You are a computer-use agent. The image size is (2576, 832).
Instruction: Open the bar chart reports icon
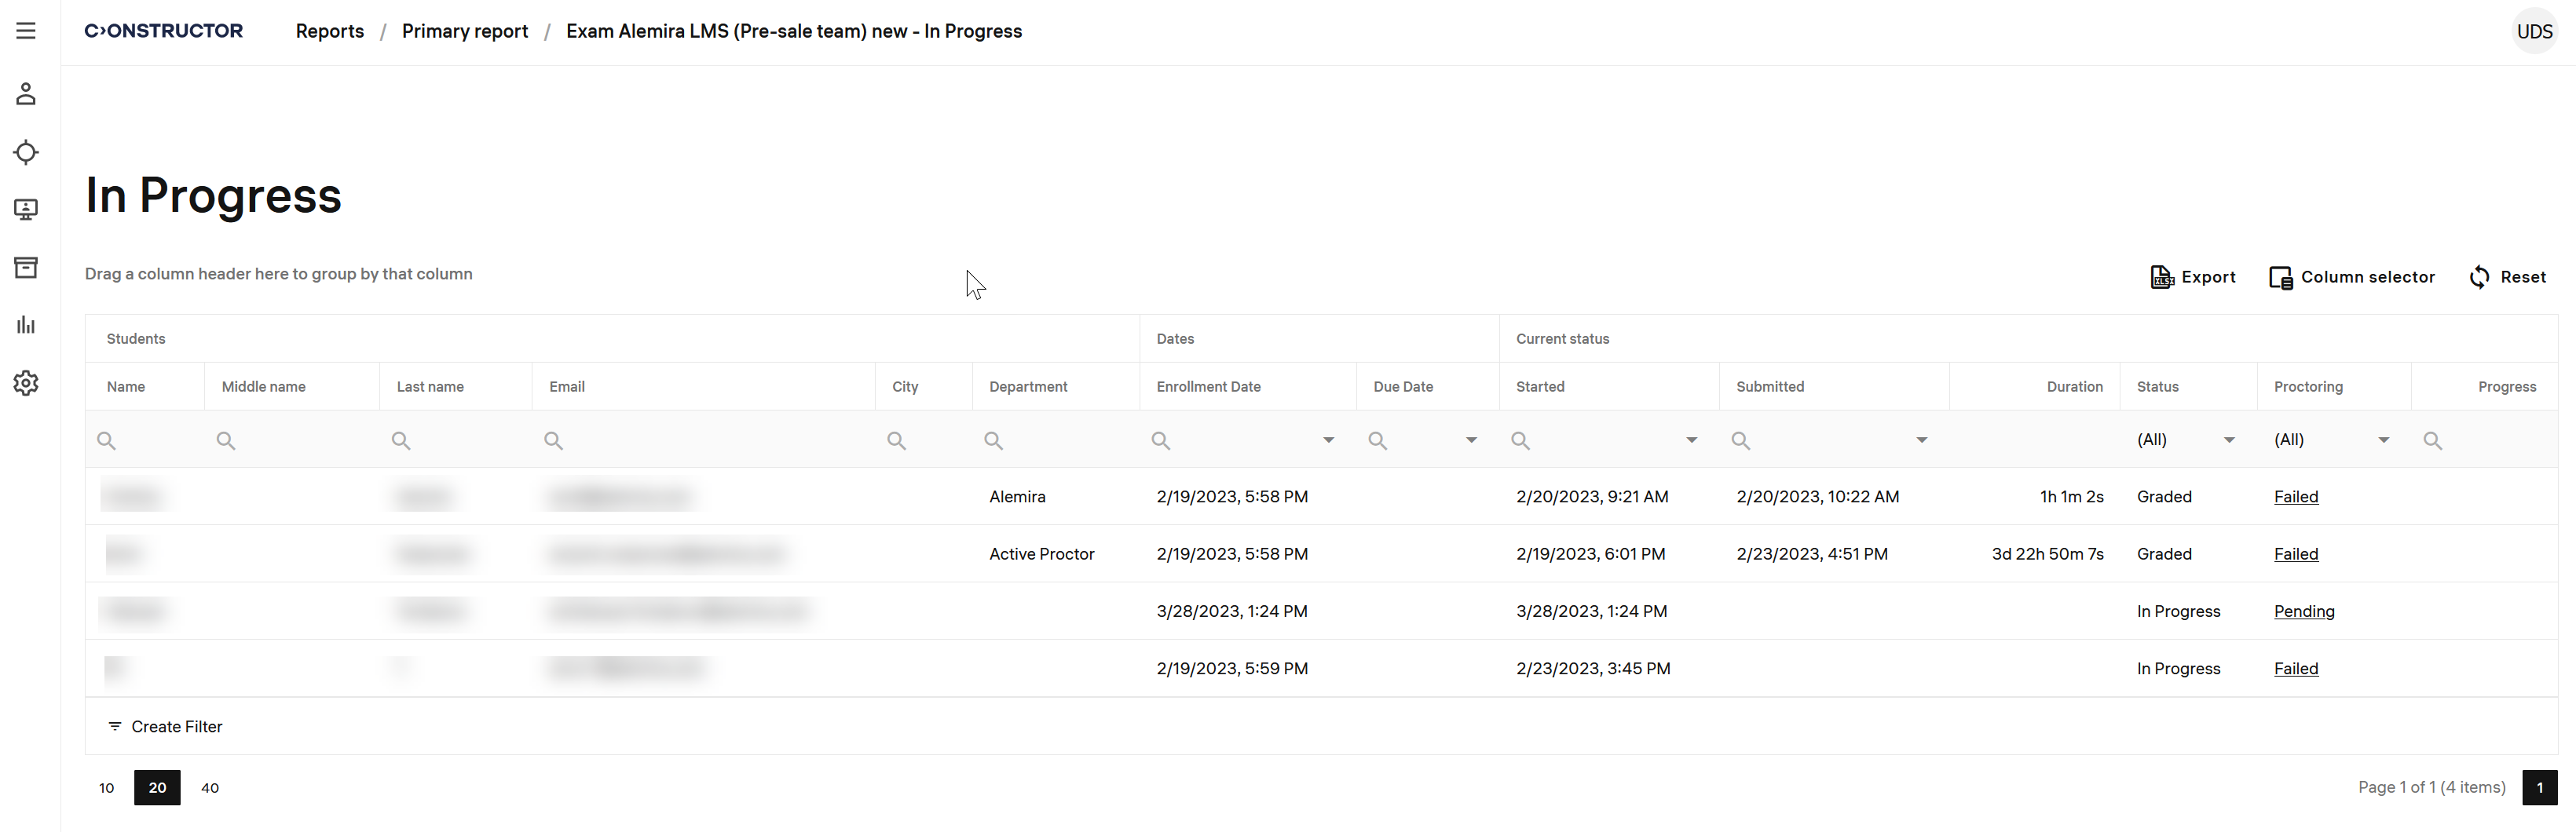click(26, 325)
